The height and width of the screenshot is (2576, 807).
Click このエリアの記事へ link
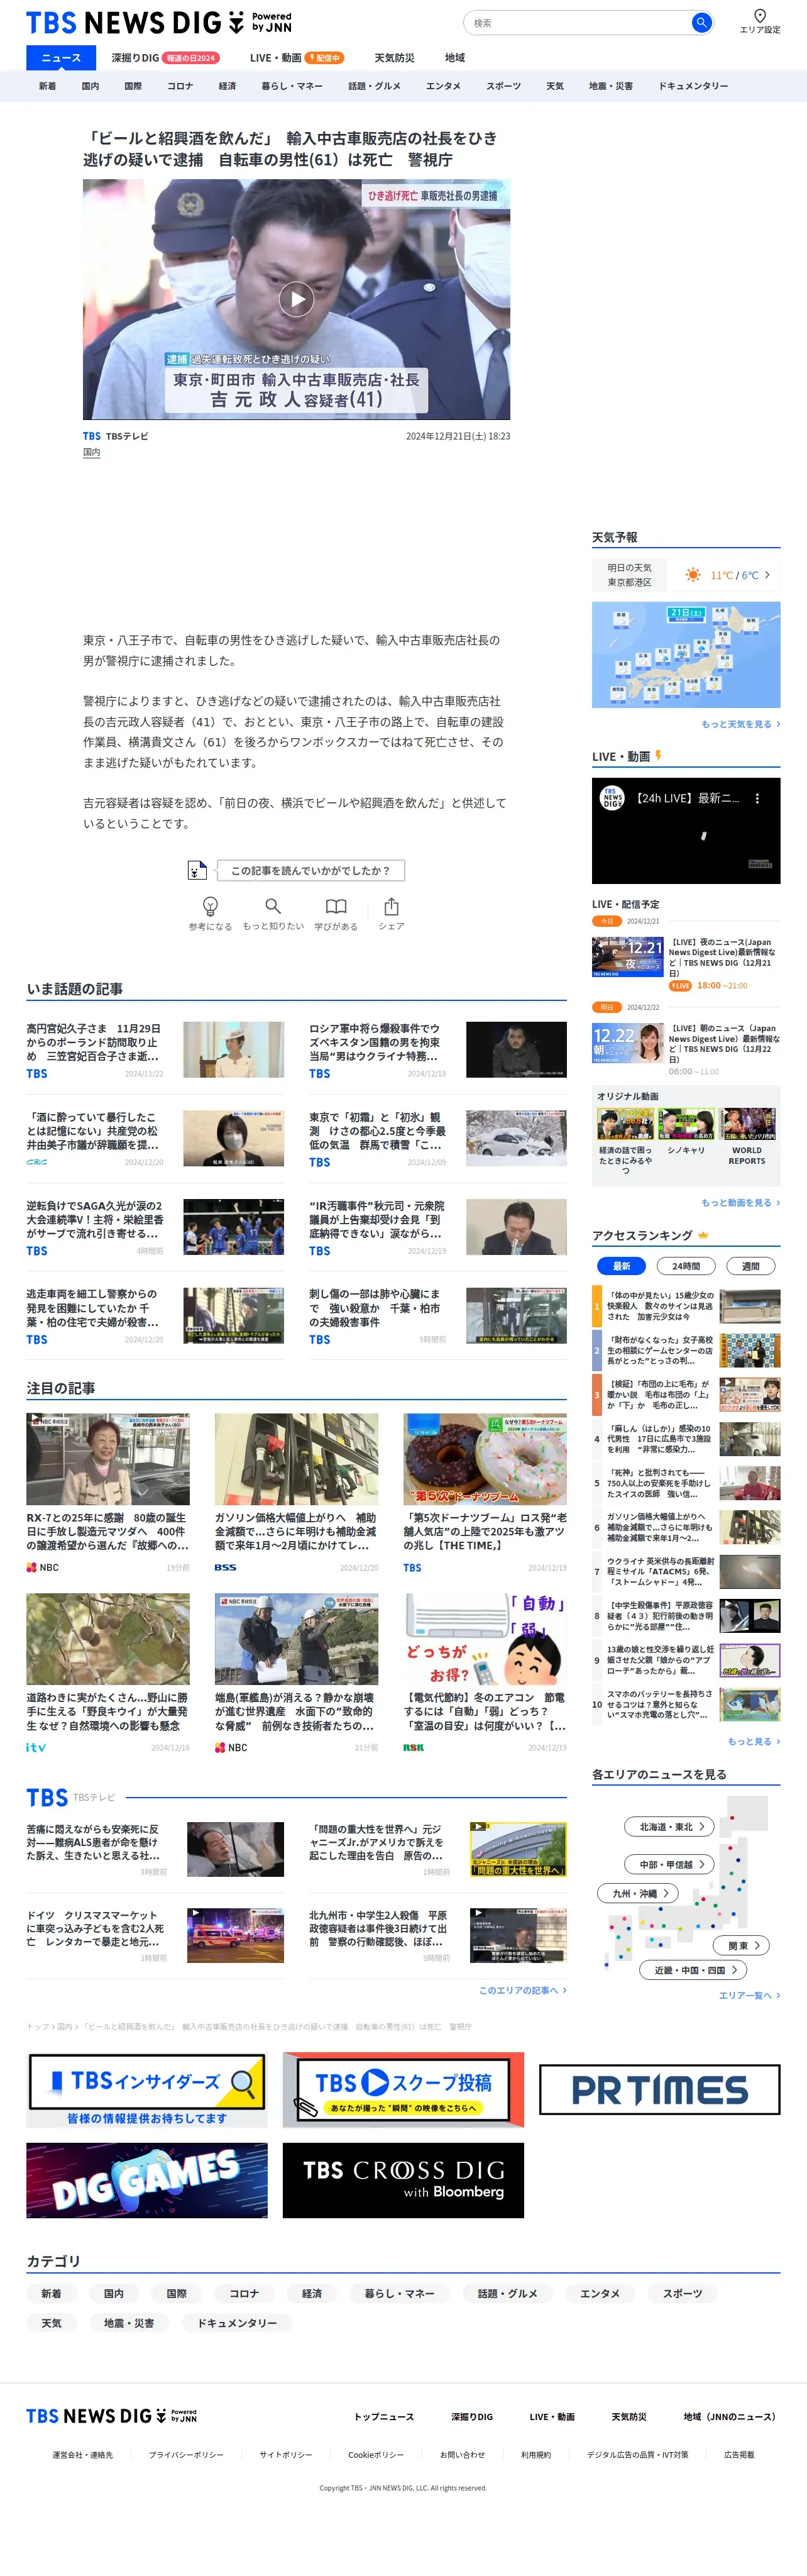522,1990
